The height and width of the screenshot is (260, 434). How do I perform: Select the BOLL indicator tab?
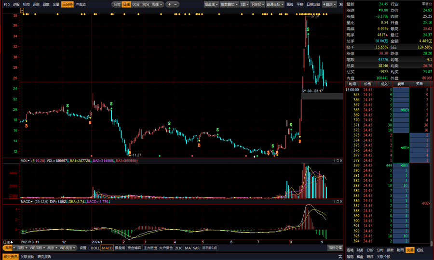coord(95,248)
